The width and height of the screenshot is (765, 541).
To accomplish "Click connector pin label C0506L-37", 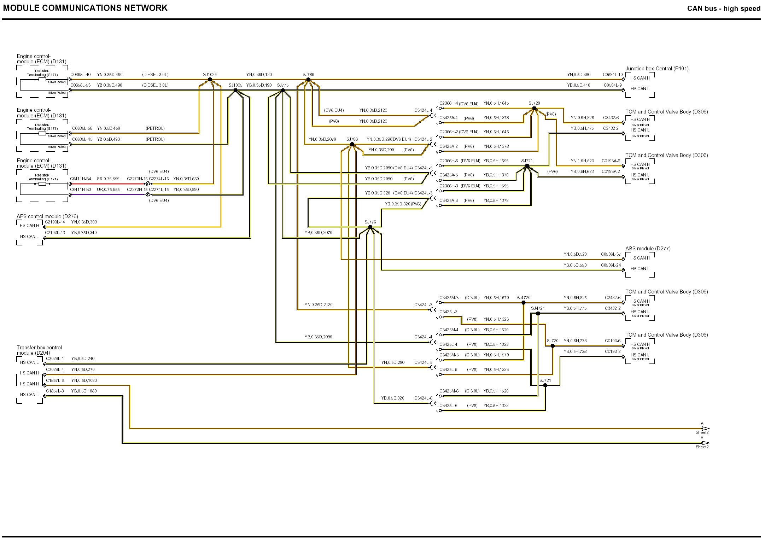I will click(x=611, y=254).
